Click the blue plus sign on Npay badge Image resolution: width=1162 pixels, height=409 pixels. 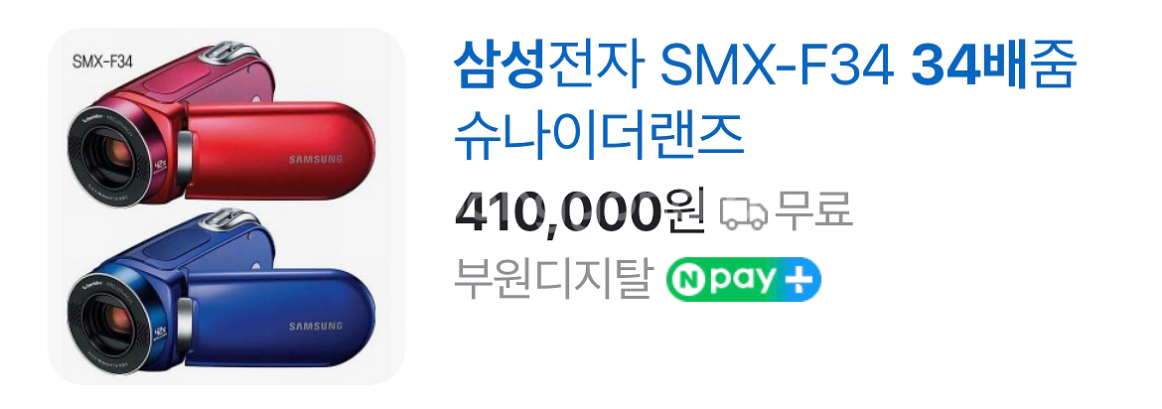coord(799,280)
